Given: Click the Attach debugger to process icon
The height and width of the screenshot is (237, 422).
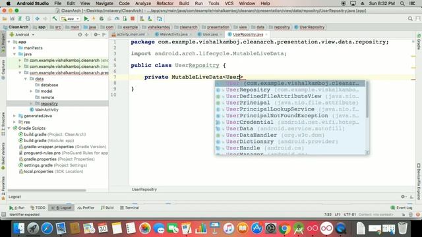Looking at the screenshot, I should click(125, 19).
